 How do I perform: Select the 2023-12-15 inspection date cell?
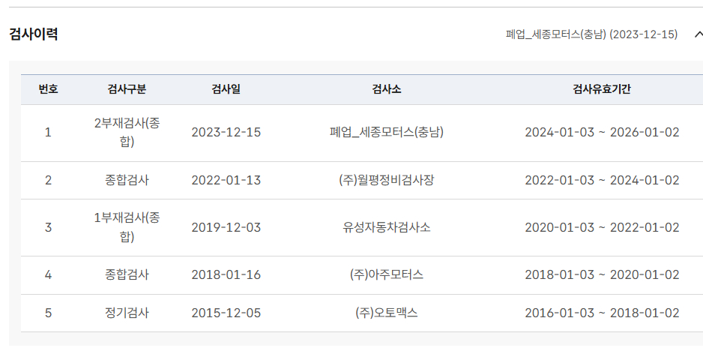point(226,133)
